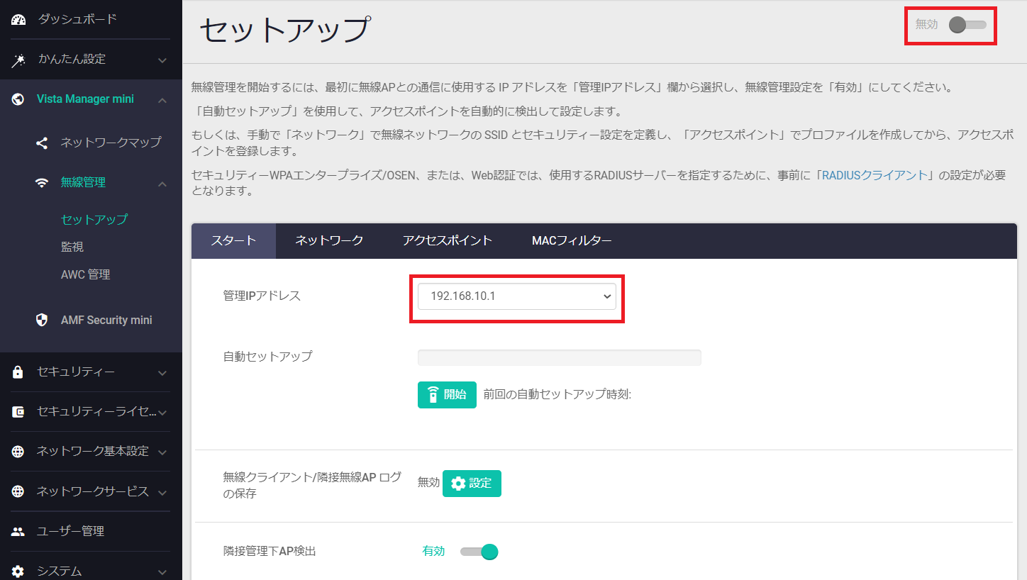The height and width of the screenshot is (580, 1027).
Task: Click the magic wand icon for かんたん設定
Action: (x=18, y=60)
